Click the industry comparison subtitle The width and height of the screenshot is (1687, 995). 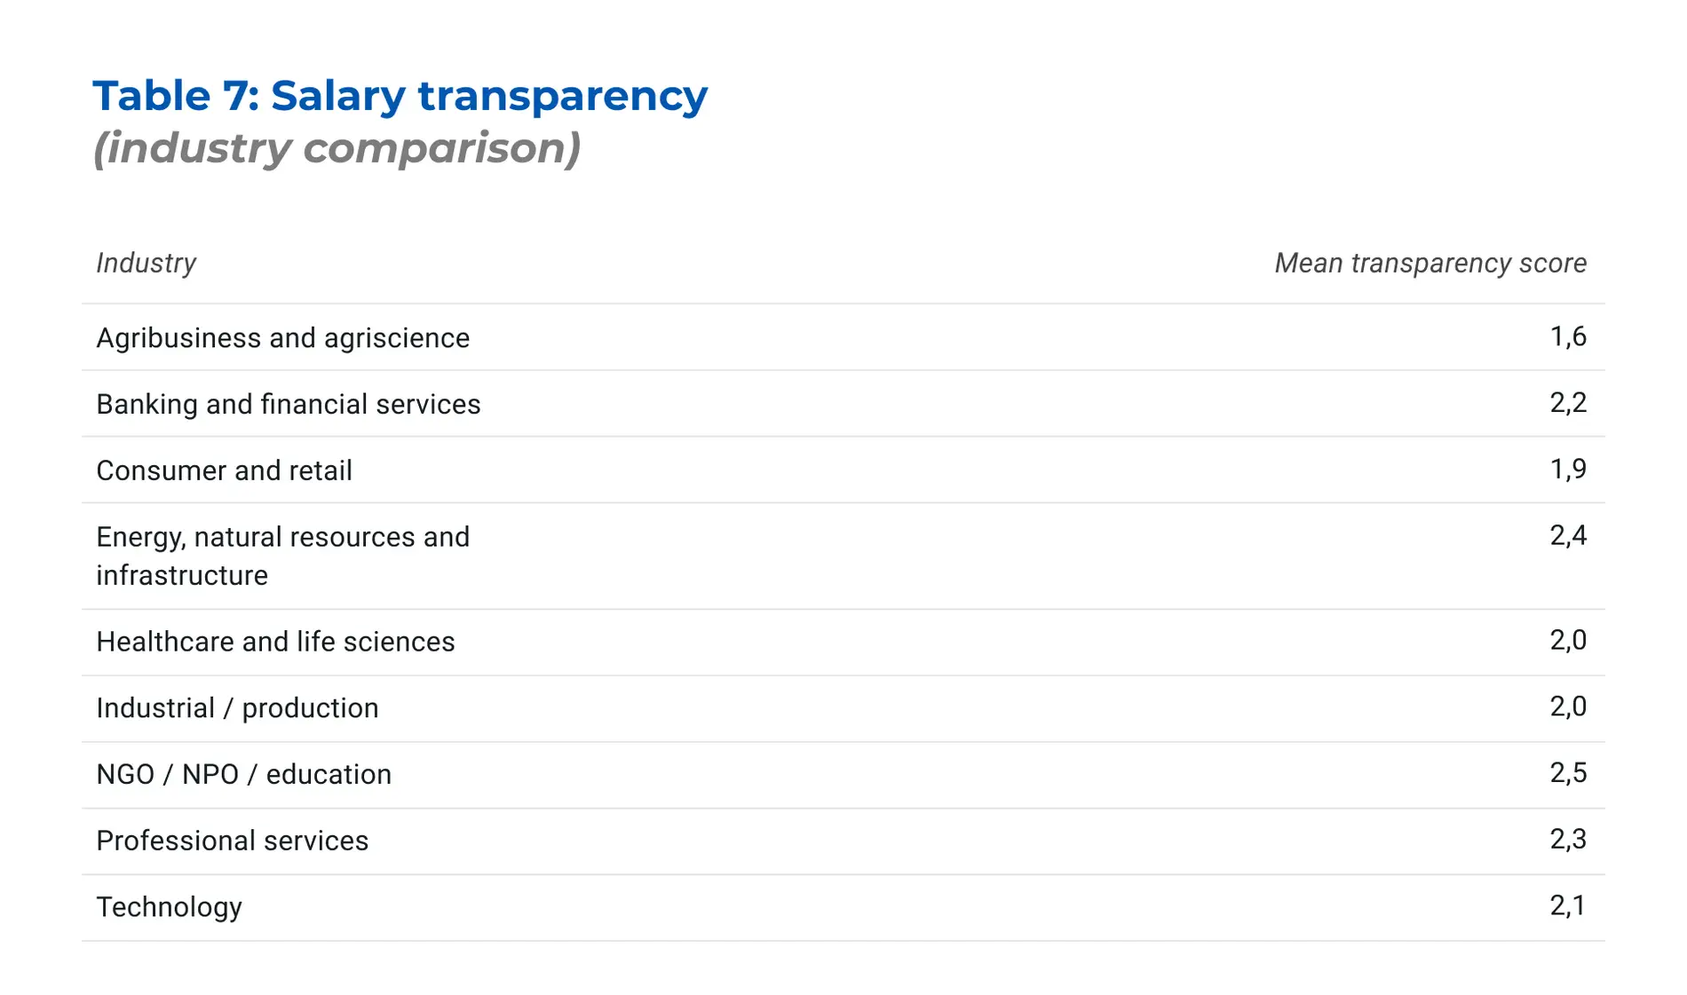[337, 147]
